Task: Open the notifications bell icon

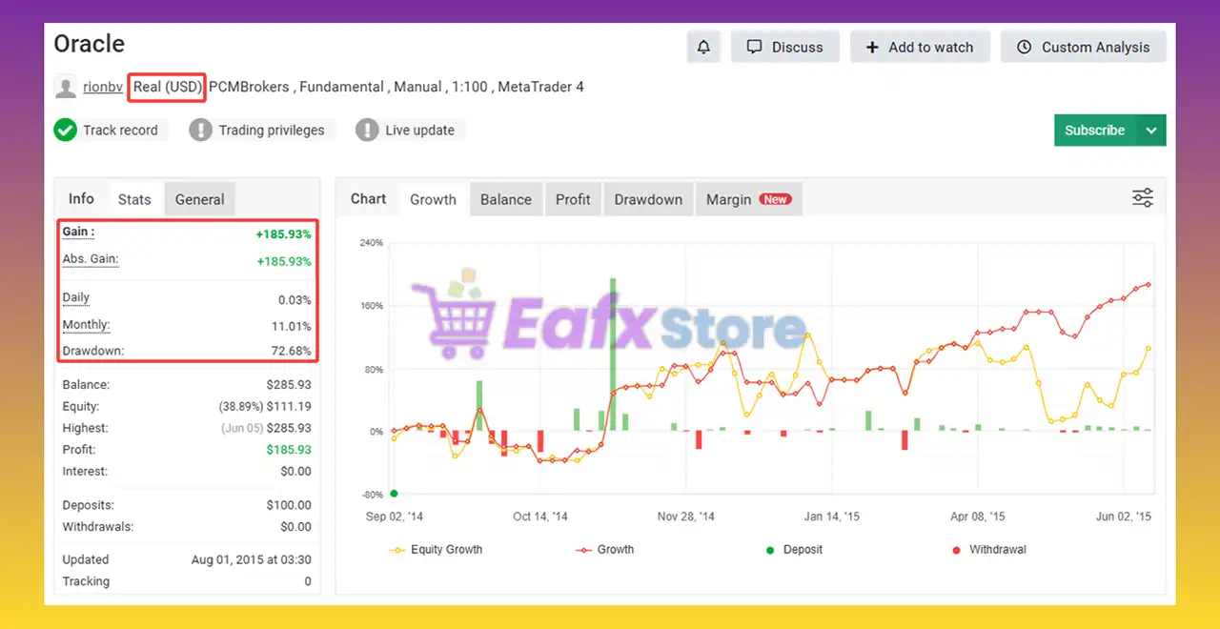Action: 703,46
